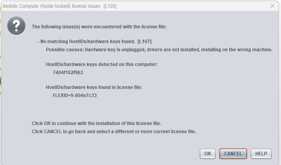Open the HELP button

coord(261,154)
